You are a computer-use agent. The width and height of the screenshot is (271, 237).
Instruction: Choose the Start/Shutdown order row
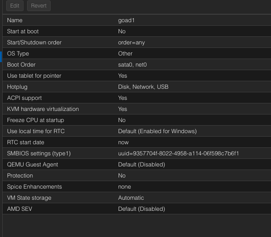tap(133, 43)
